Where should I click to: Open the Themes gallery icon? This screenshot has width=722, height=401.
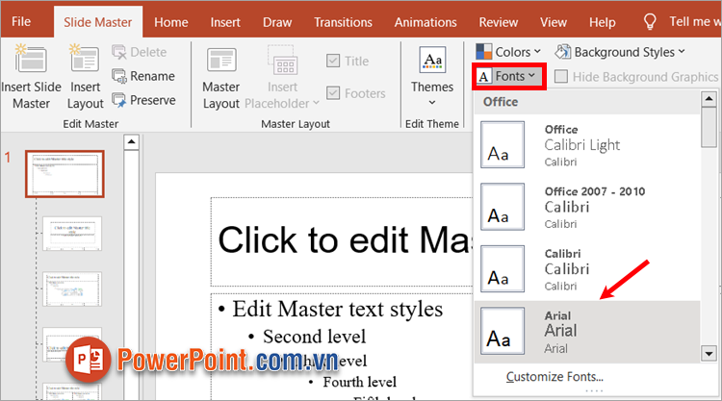point(432,60)
